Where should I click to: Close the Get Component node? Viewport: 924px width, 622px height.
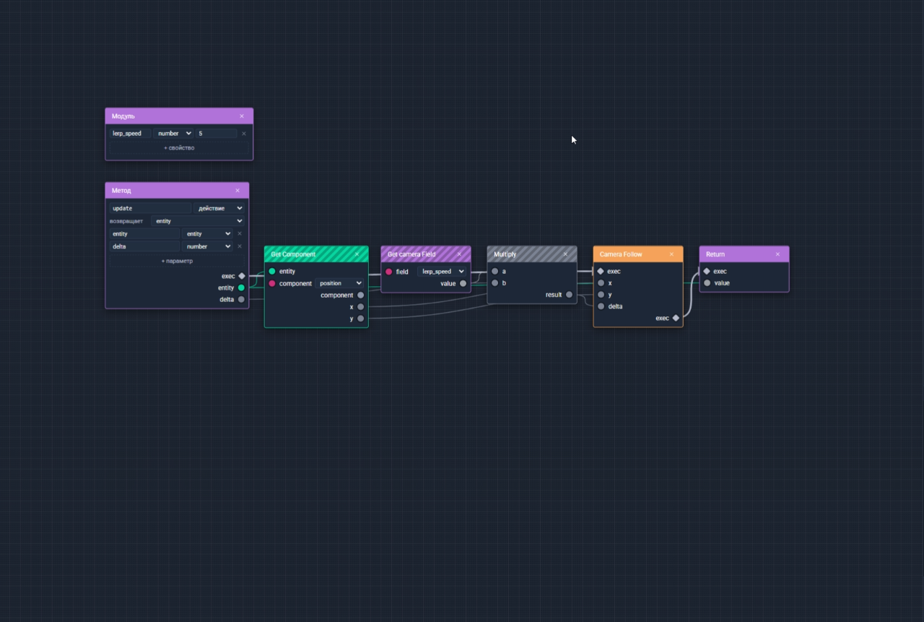click(357, 254)
